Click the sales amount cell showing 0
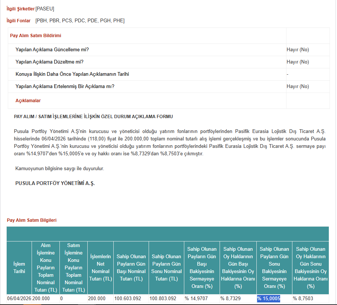Image resolution: width=337 pixels, height=305 pixels. [74, 299]
